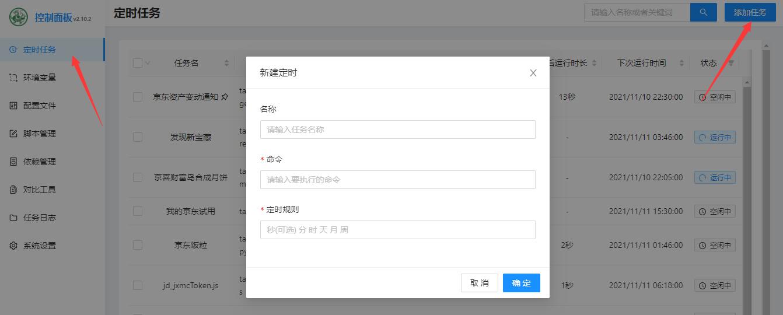Click the 命令 input field

pyautogui.click(x=397, y=180)
